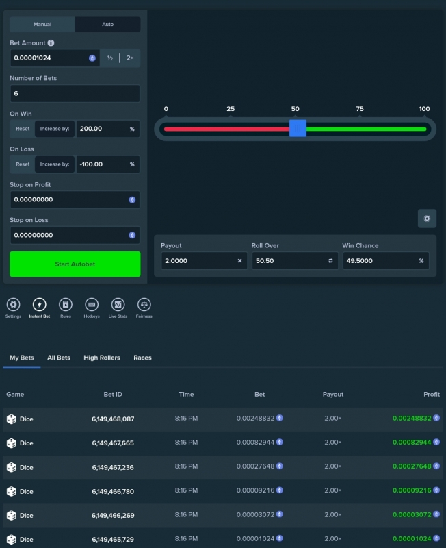Viewport: 446px width, 548px height.
Task: Open the Settings gear icon
Action: [x=13, y=304]
